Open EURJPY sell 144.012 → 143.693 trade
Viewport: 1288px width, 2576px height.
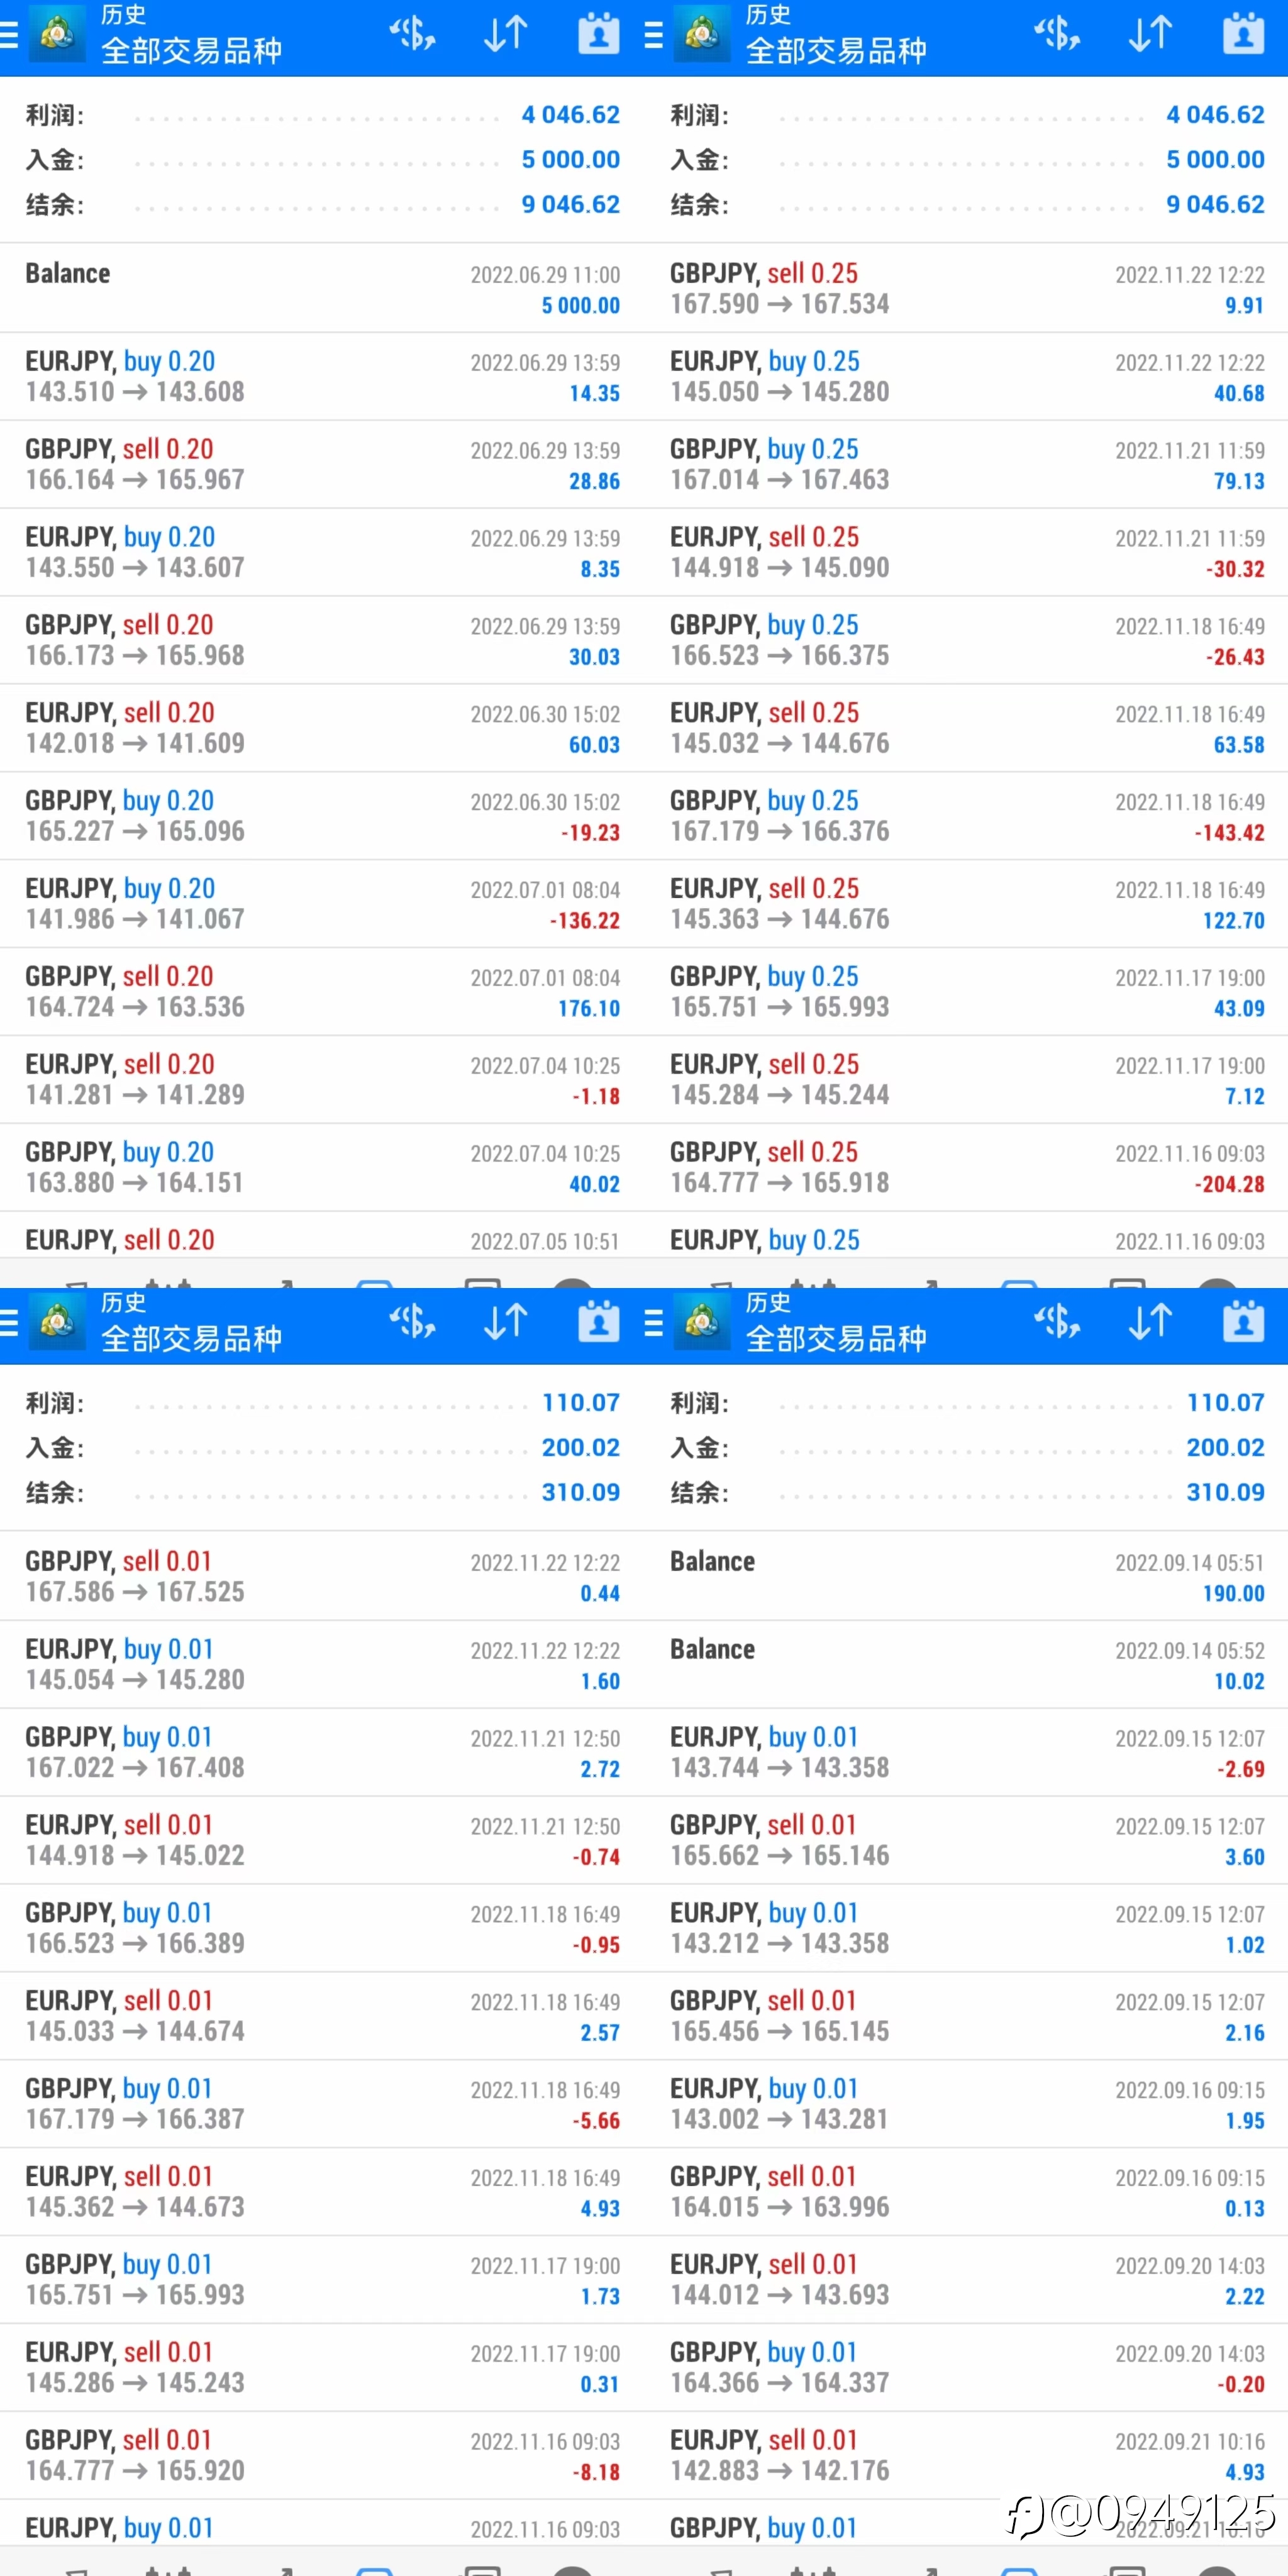point(966,2280)
